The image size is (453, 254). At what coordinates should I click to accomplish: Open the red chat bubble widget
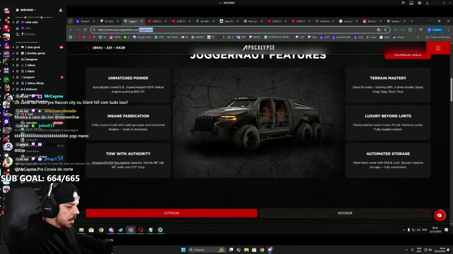pos(440,215)
